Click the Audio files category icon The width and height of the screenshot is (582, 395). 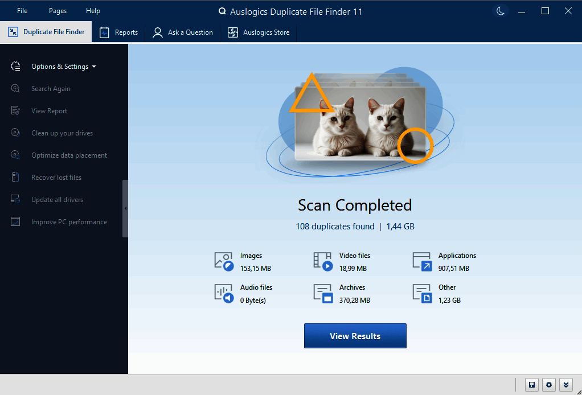224,293
